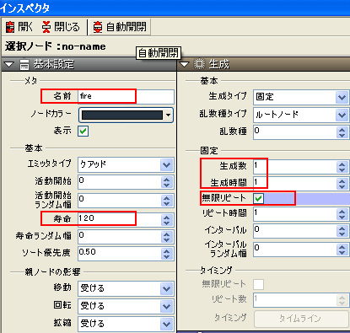
Task: Open the 乱数種タイプ dropdown showing ルートノード
Action: (301, 115)
